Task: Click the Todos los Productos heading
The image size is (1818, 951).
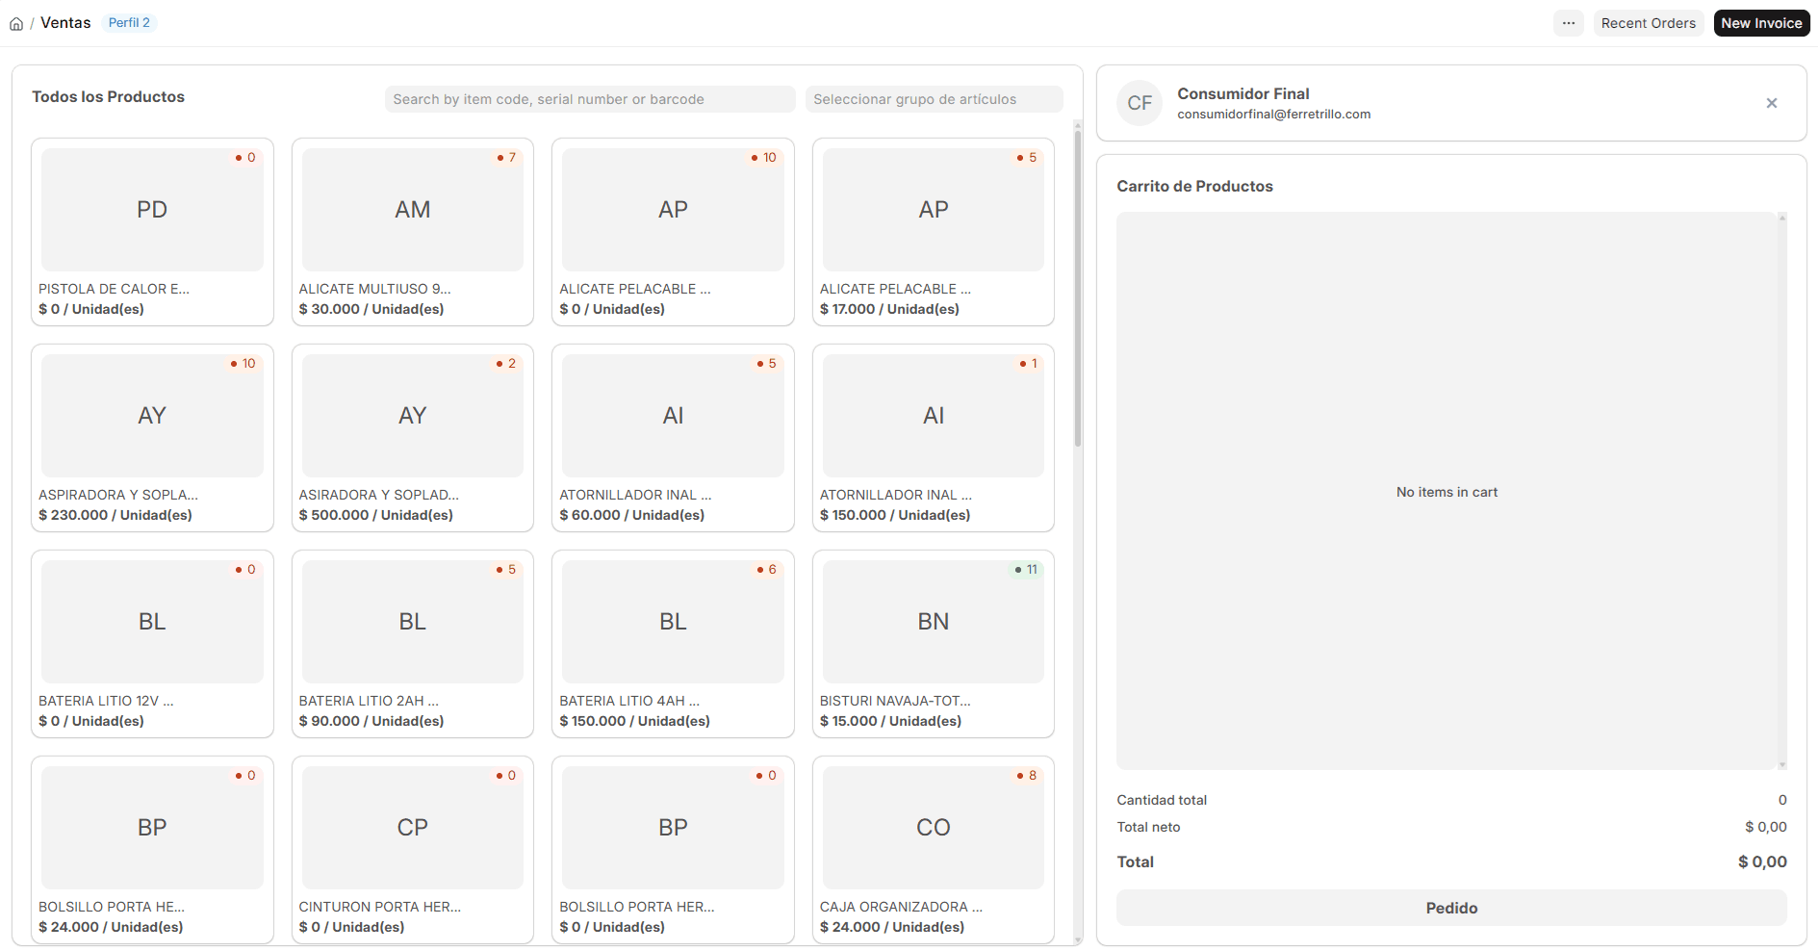Action: (x=108, y=97)
